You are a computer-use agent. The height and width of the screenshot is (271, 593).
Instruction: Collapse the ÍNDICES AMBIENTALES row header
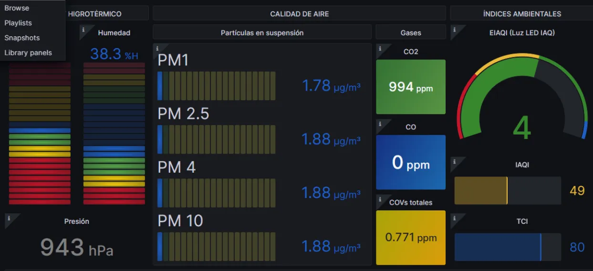[x=521, y=14]
